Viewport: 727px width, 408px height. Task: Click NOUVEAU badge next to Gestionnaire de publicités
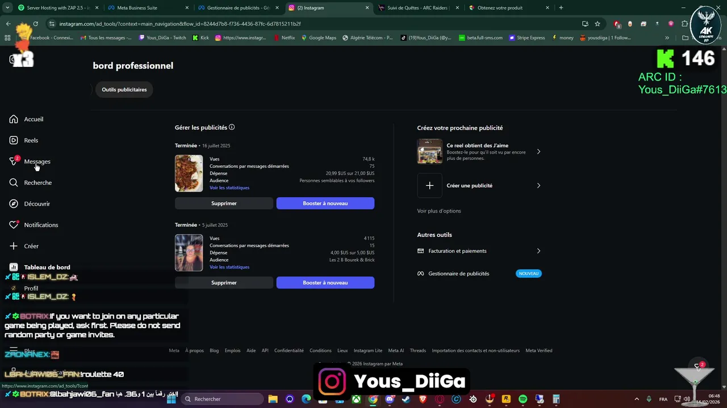coord(529,274)
